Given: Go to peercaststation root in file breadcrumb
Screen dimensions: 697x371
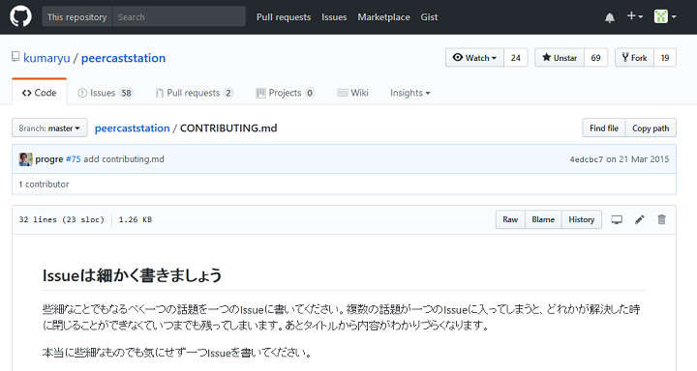Looking at the screenshot, I should (132, 128).
